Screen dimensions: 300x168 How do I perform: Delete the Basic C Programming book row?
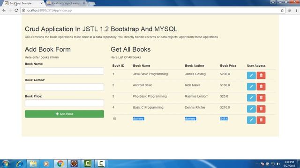click(x=261, y=109)
